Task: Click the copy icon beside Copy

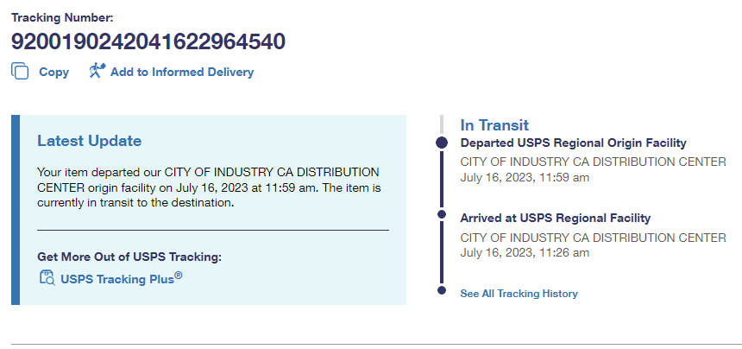Action: 20,72
